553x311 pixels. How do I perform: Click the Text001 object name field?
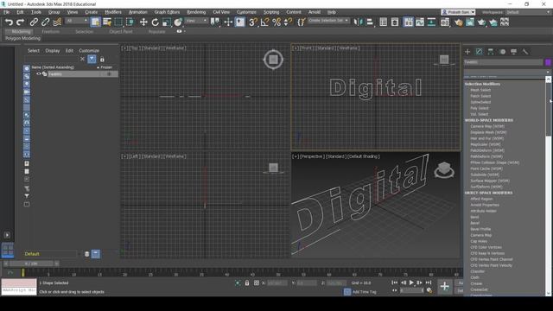coord(503,62)
